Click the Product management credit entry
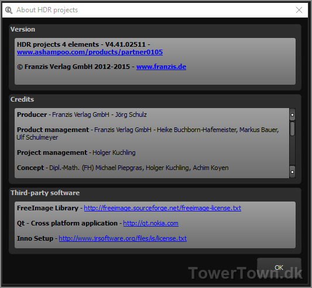Image resolution: width=312 pixels, height=288 pixels. [x=148, y=133]
